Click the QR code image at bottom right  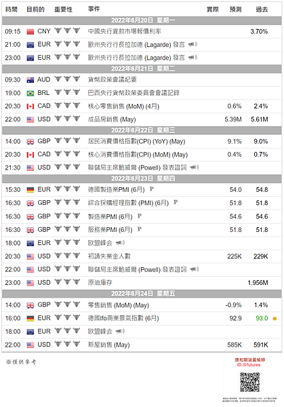tap(249, 383)
